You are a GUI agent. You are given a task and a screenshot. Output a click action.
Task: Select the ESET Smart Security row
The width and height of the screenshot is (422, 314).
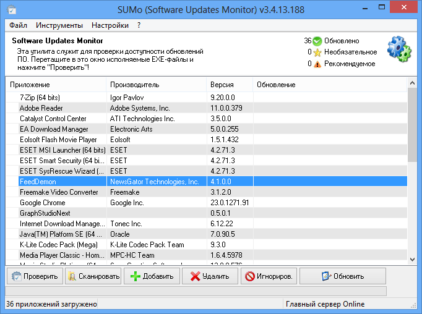click(207, 160)
